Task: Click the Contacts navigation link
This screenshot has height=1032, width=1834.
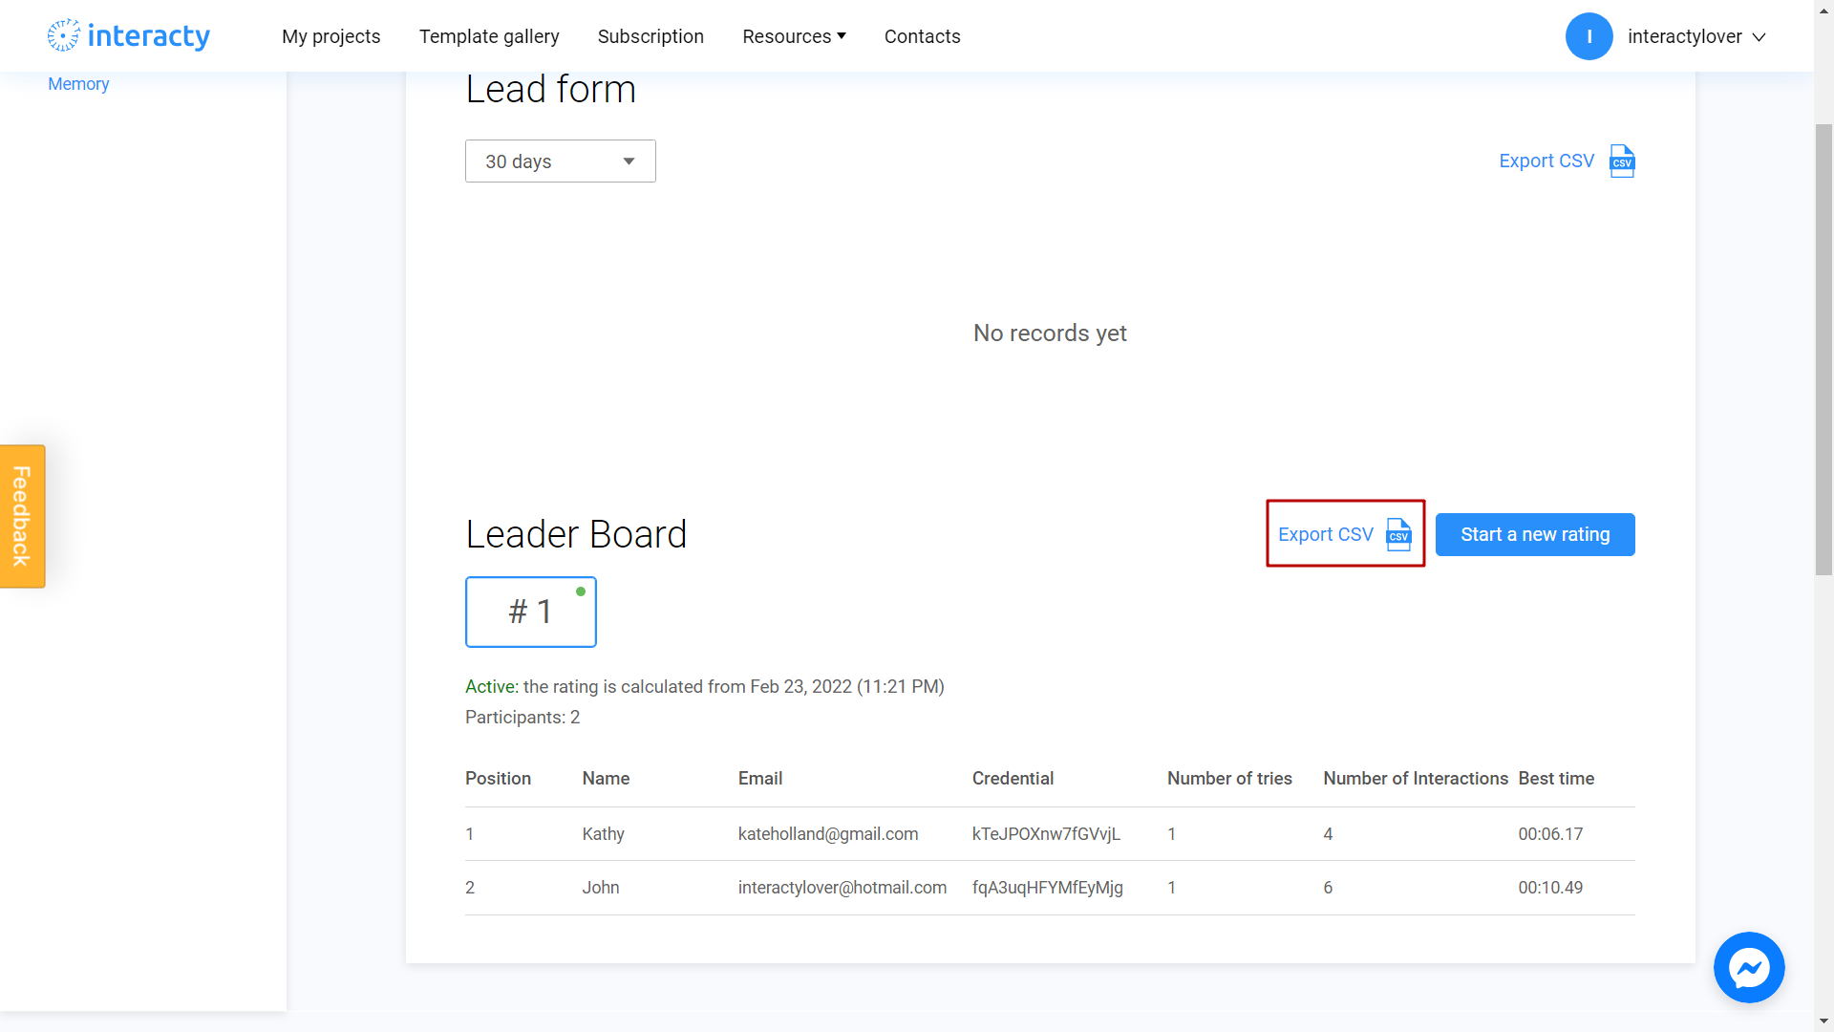Action: 921,35
